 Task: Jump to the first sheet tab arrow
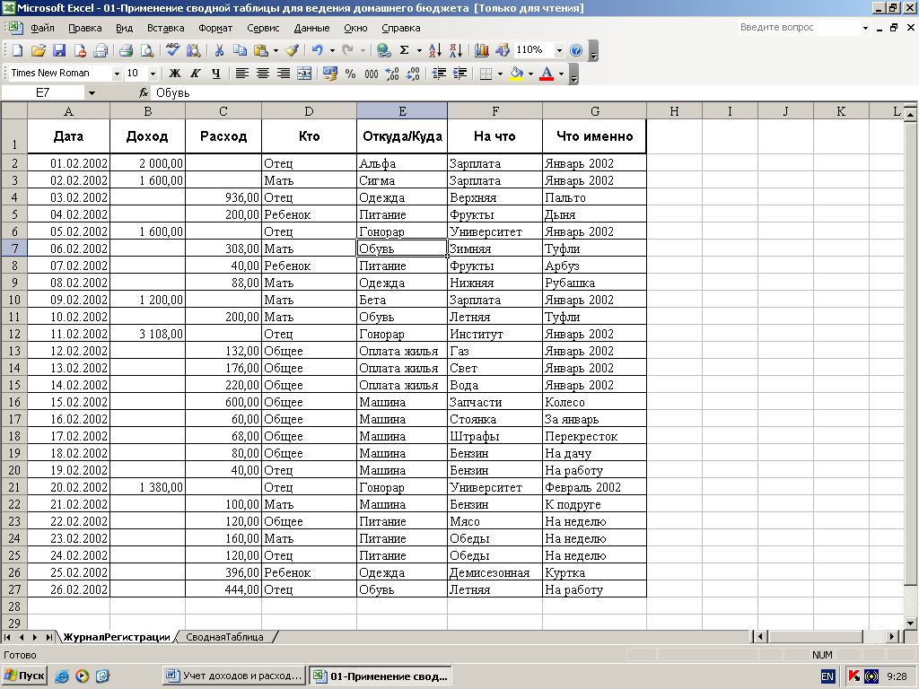(7, 637)
